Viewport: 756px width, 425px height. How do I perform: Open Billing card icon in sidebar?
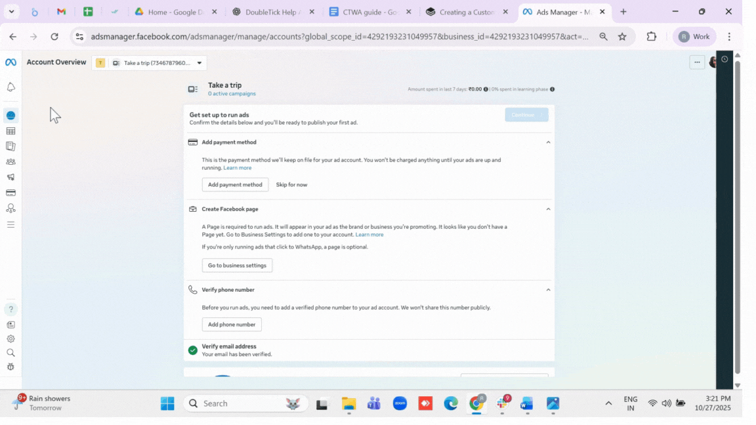[x=10, y=193]
